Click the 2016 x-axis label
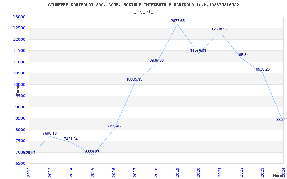The height and width of the screenshot is (179, 287). [x=114, y=172]
